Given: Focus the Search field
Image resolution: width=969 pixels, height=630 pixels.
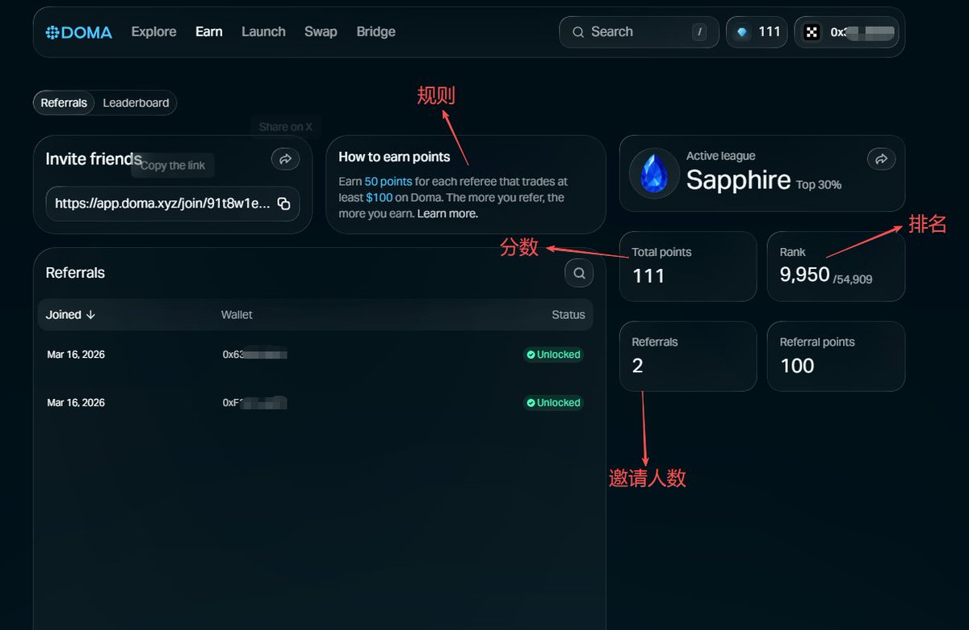Looking at the screenshot, I should coord(639,32).
